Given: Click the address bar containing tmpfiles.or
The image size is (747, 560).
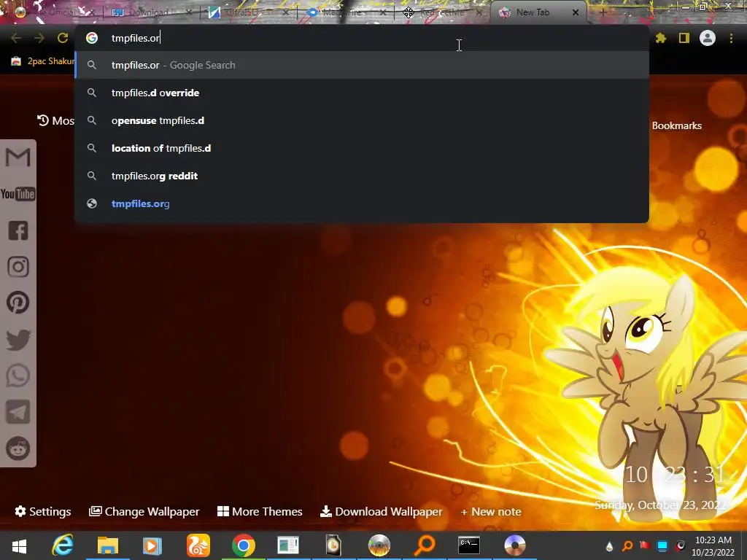Looking at the screenshot, I should point(362,38).
